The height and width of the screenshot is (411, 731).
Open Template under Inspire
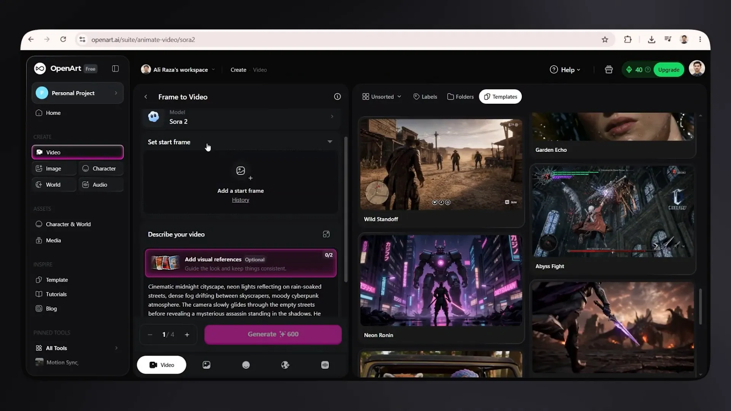point(57,280)
